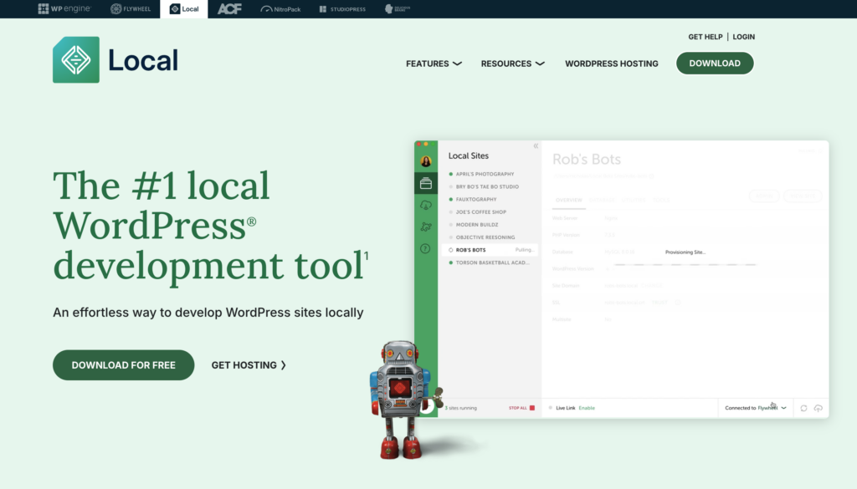857x489 pixels.
Task: Click the add-ons puzzle icon in the sidebar
Action: [426, 227]
